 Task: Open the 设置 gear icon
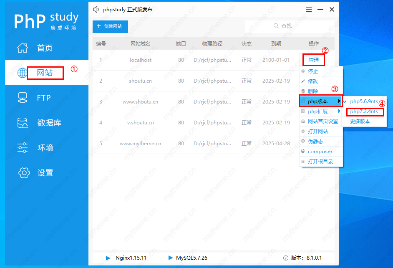point(25,173)
